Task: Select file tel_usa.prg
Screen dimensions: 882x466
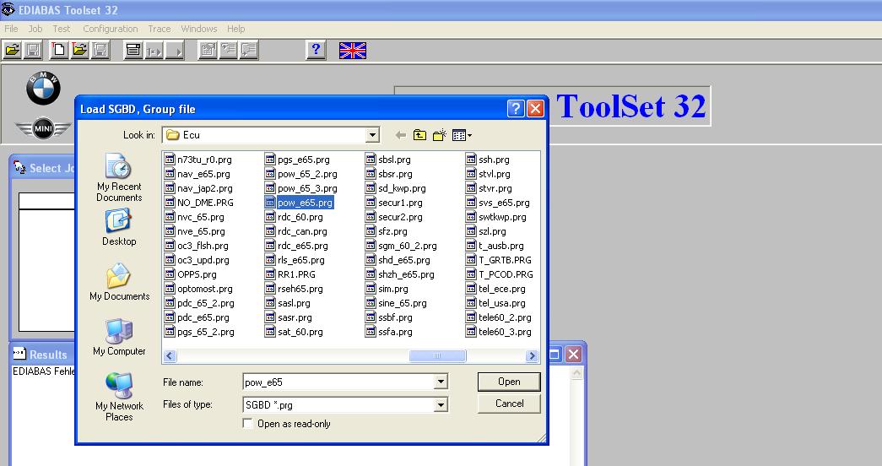Action: pos(495,303)
